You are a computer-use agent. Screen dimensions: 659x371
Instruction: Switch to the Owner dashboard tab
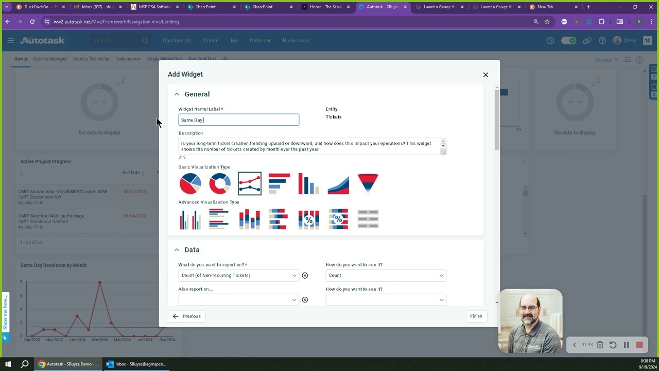21,59
